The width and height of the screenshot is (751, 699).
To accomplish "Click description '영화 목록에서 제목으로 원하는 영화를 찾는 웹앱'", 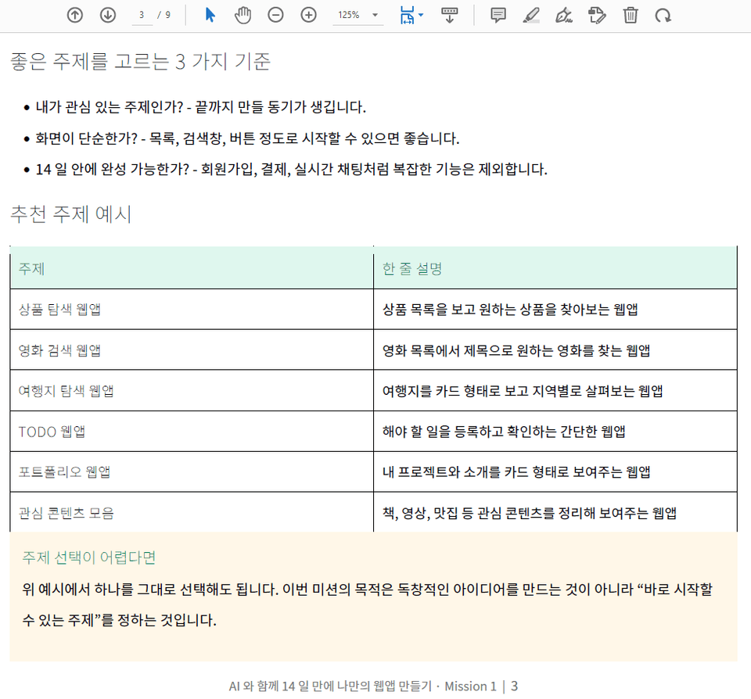I will point(516,350).
